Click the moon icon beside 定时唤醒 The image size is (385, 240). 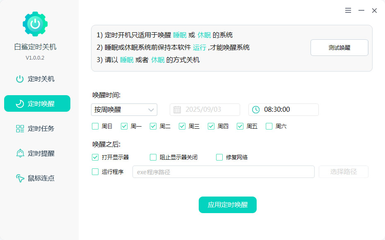(20, 104)
